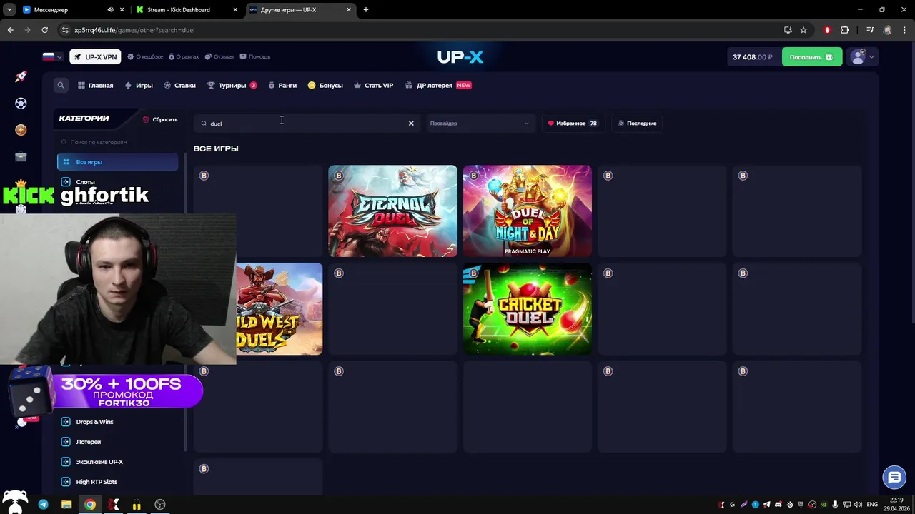The width and height of the screenshot is (915, 514).
Task: Open the soccer ball sports section icon
Action: (x=21, y=104)
